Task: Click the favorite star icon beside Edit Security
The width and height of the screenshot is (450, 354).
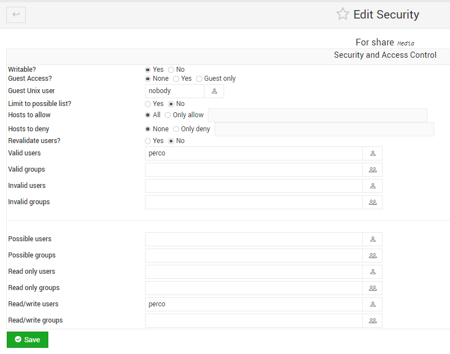Action: 342,14
